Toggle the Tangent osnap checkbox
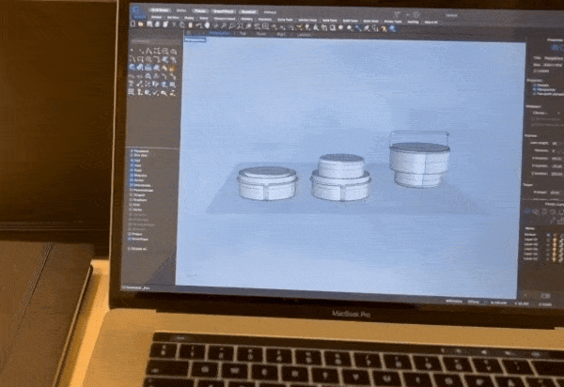Viewport: 564px width, 387px height. (132, 194)
